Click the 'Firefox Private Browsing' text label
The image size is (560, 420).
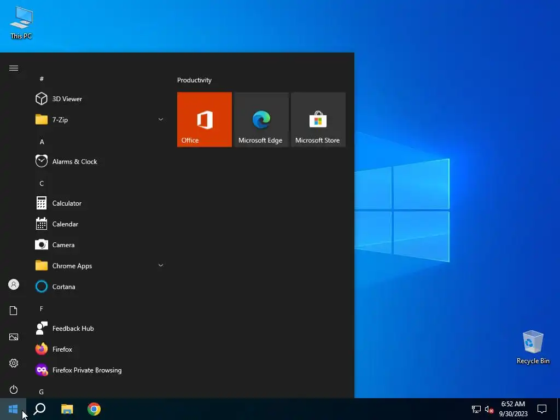coord(87,370)
